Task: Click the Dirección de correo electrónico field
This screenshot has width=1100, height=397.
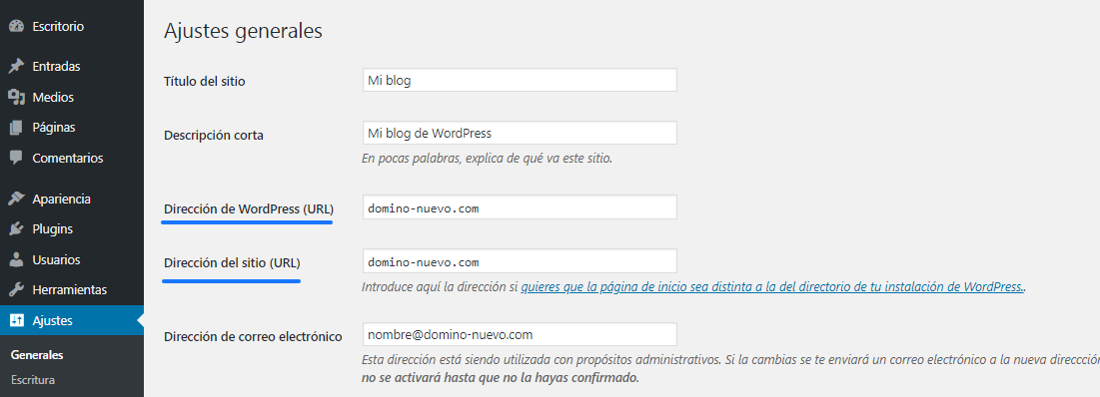Action: coord(520,335)
